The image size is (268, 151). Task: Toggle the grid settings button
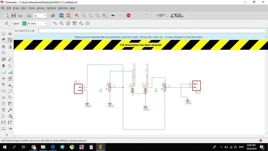point(6,23)
